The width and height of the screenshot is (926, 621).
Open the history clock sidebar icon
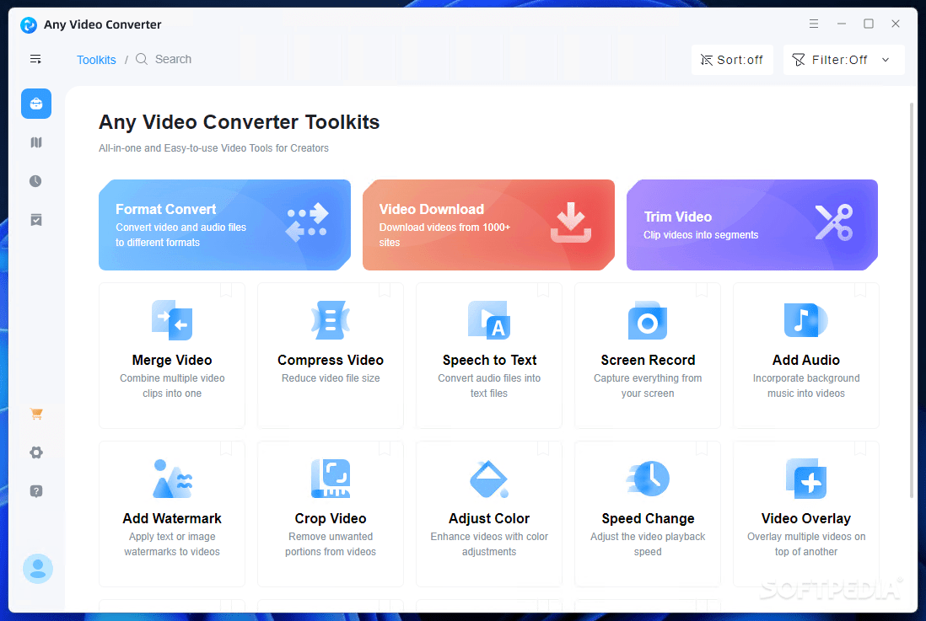35,181
